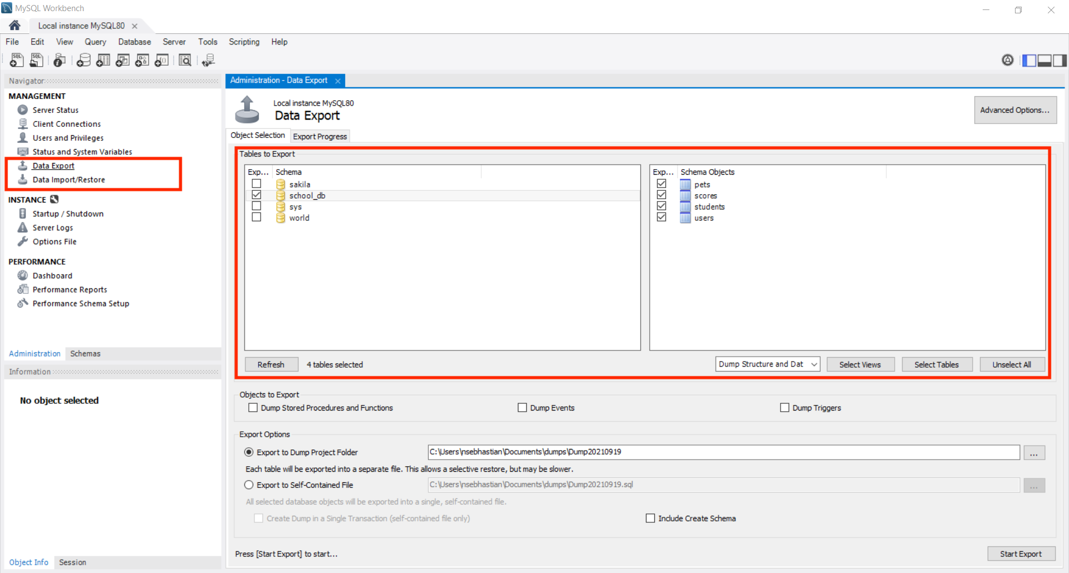Toggle the bottom output panel icon
The height and width of the screenshot is (573, 1069).
pos(1045,60)
